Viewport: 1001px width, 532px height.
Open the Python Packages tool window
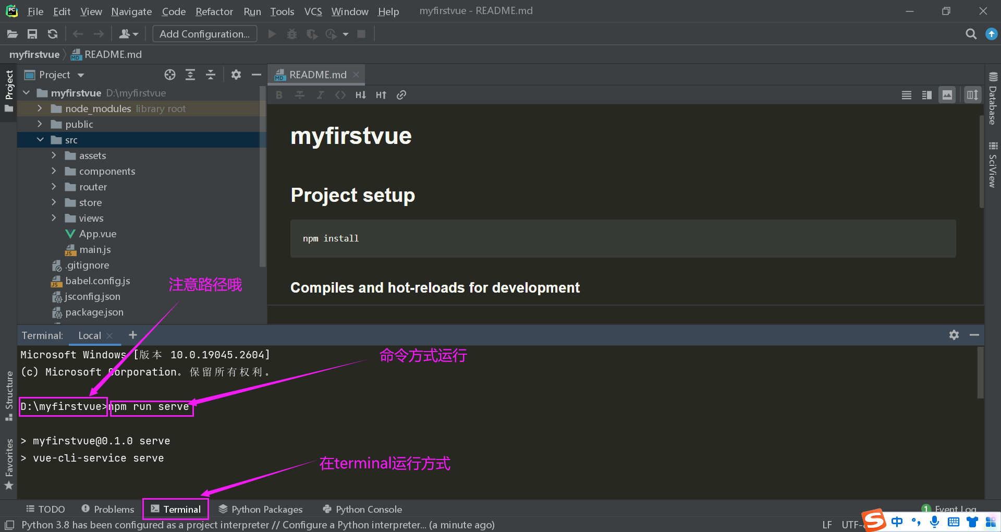point(260,509)
